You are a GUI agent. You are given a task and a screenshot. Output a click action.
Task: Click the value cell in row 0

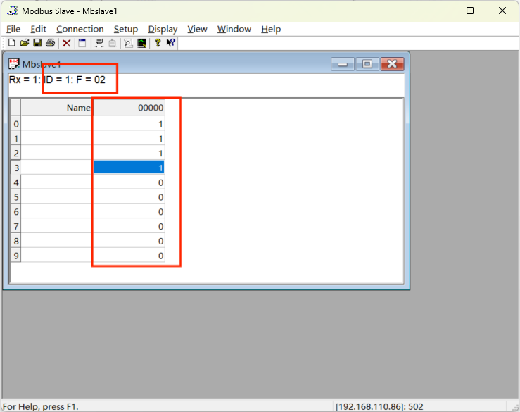pos(129,124)
